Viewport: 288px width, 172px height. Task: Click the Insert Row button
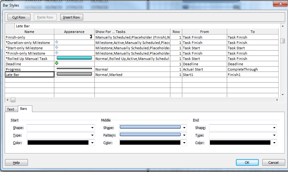point(72,17)
